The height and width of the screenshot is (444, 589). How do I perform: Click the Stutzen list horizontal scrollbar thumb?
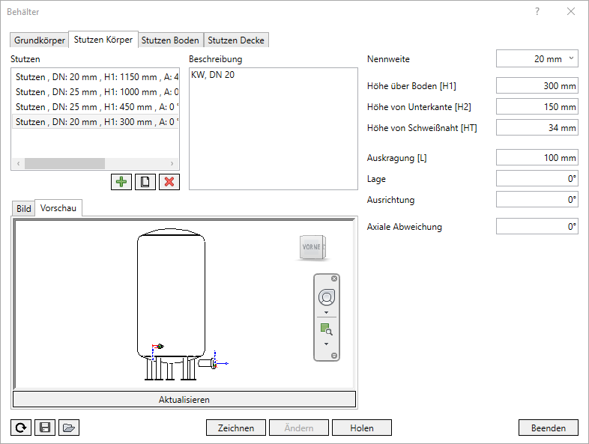tap(64, 164)
